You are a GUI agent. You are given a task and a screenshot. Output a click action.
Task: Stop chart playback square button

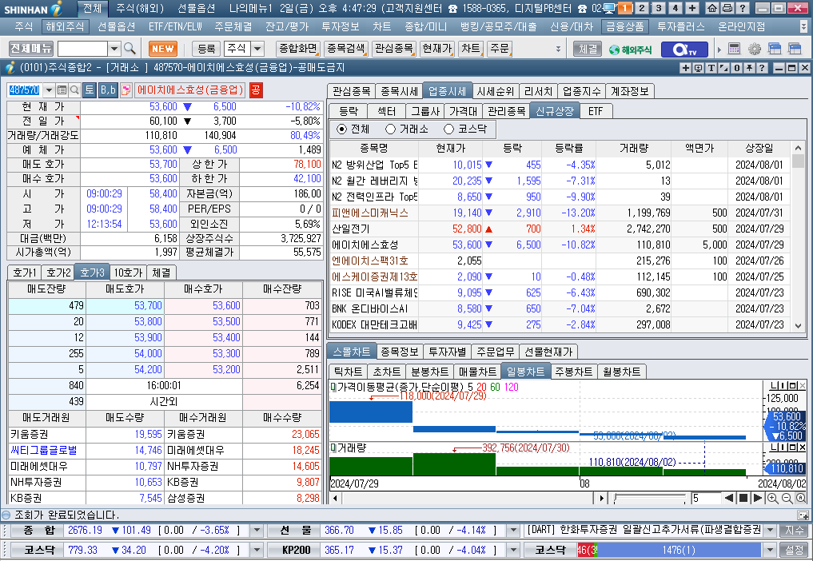point(743,498)
